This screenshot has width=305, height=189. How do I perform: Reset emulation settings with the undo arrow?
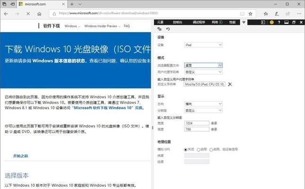[x=168, y=29]
